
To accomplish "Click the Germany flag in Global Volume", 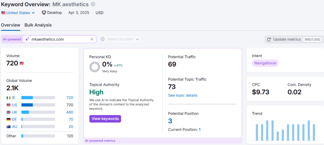I will coord(9,119).
